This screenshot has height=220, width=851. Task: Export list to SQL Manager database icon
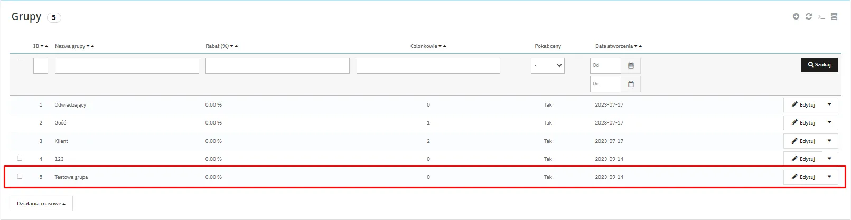(834, 17)
